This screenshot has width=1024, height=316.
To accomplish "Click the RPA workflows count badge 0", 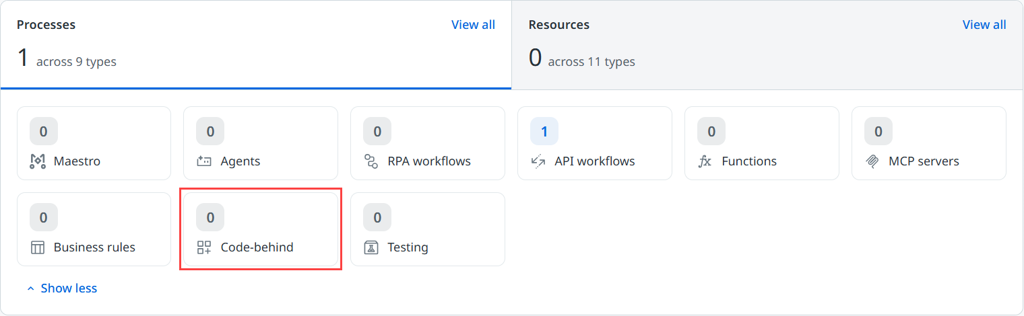I will pos(377,131).
